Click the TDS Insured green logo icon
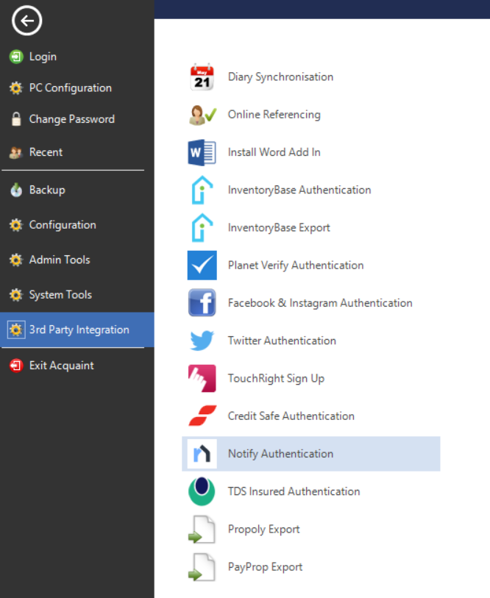Viewport: 490px width, 598px height. tap(202, 491)
